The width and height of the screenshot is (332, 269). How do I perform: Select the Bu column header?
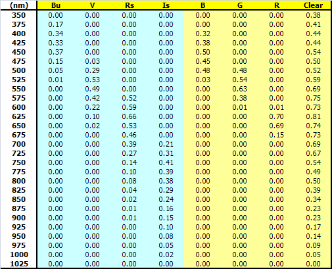tap(56, 5)
